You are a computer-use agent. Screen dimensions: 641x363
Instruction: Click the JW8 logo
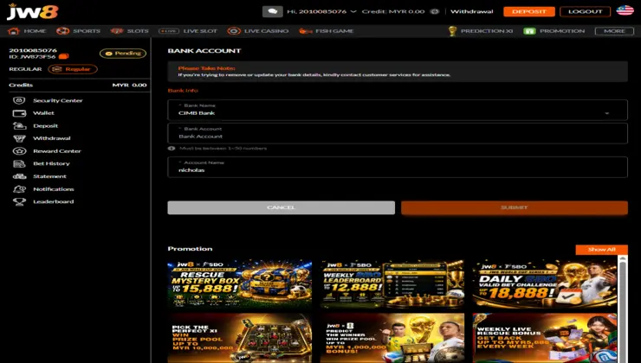pyautogui.click(x=33, y=12)
